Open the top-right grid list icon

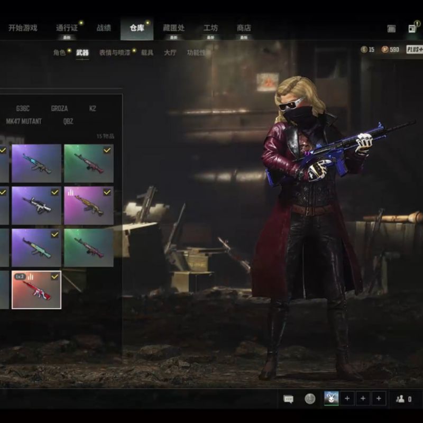coord(391,29)
